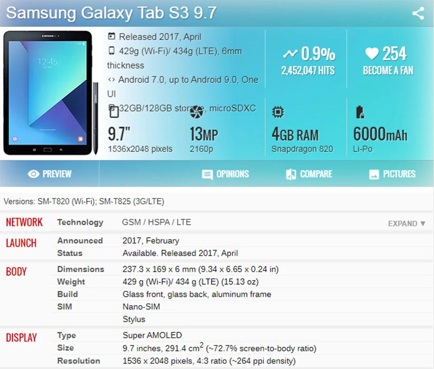Open the Pictures tab
Viewport: 434px width, 369px height.
click(x=392, y=174)
